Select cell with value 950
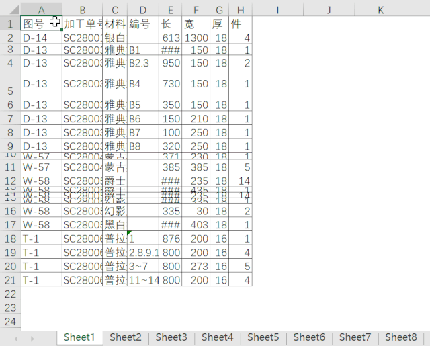Screen dimensions: 430x346 pos(170,62)
